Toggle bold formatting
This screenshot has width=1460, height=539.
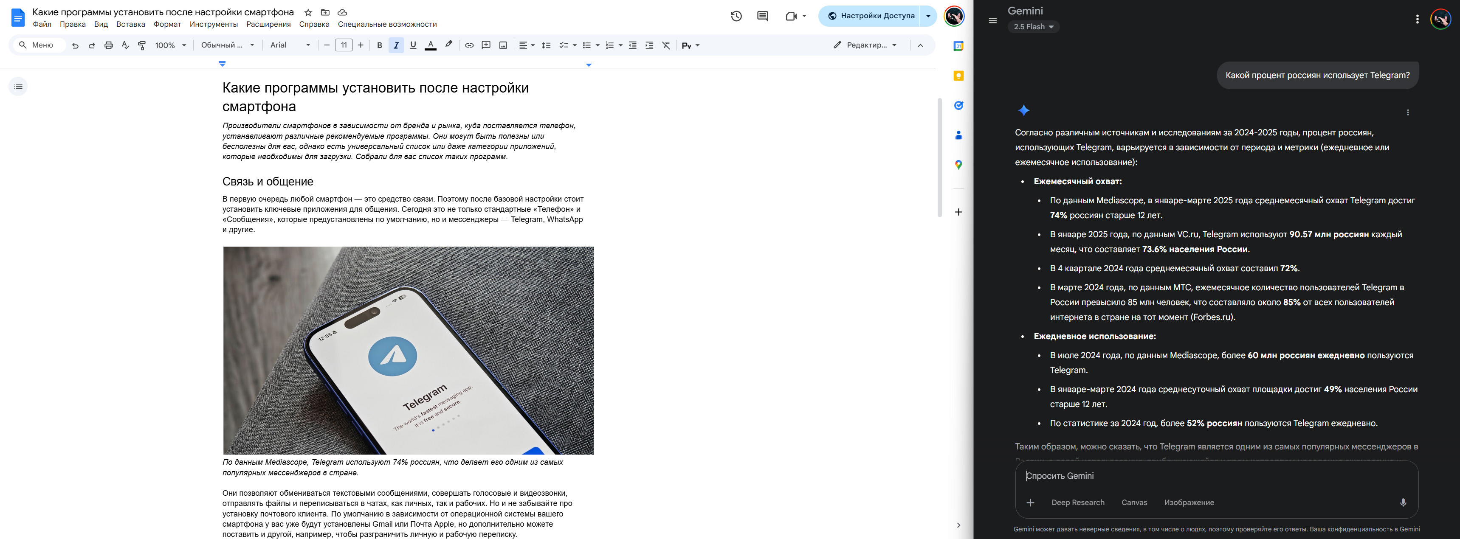[x=380, y=45]
